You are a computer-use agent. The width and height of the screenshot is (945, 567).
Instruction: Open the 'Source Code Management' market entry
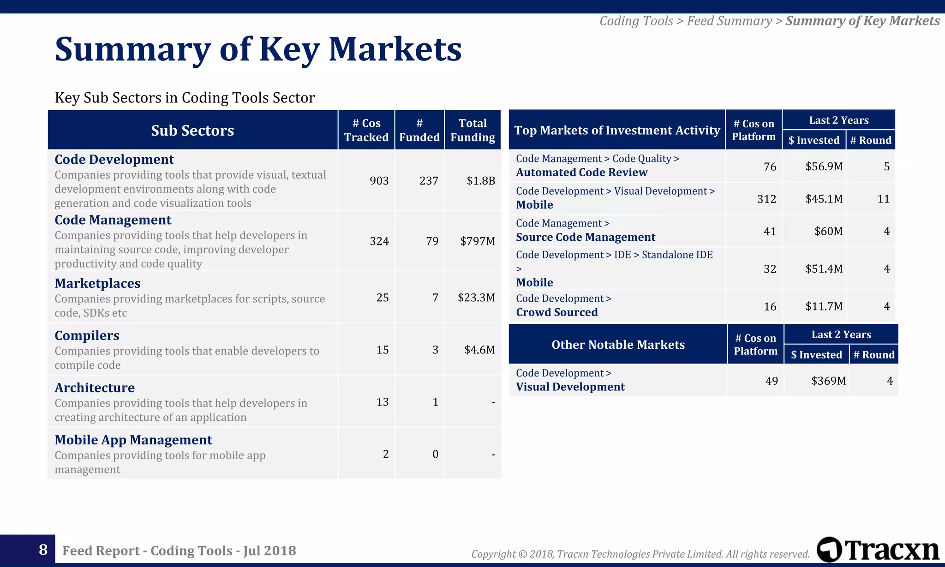point(586,237)
